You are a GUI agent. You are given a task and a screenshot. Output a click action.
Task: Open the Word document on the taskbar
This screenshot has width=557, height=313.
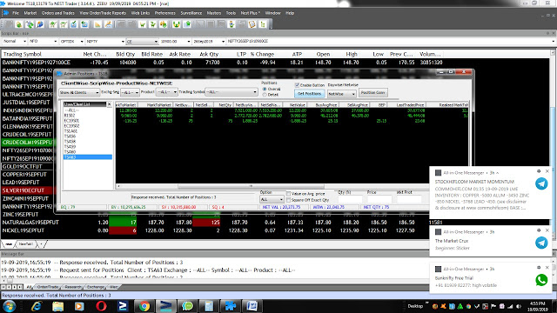(252, 306)
